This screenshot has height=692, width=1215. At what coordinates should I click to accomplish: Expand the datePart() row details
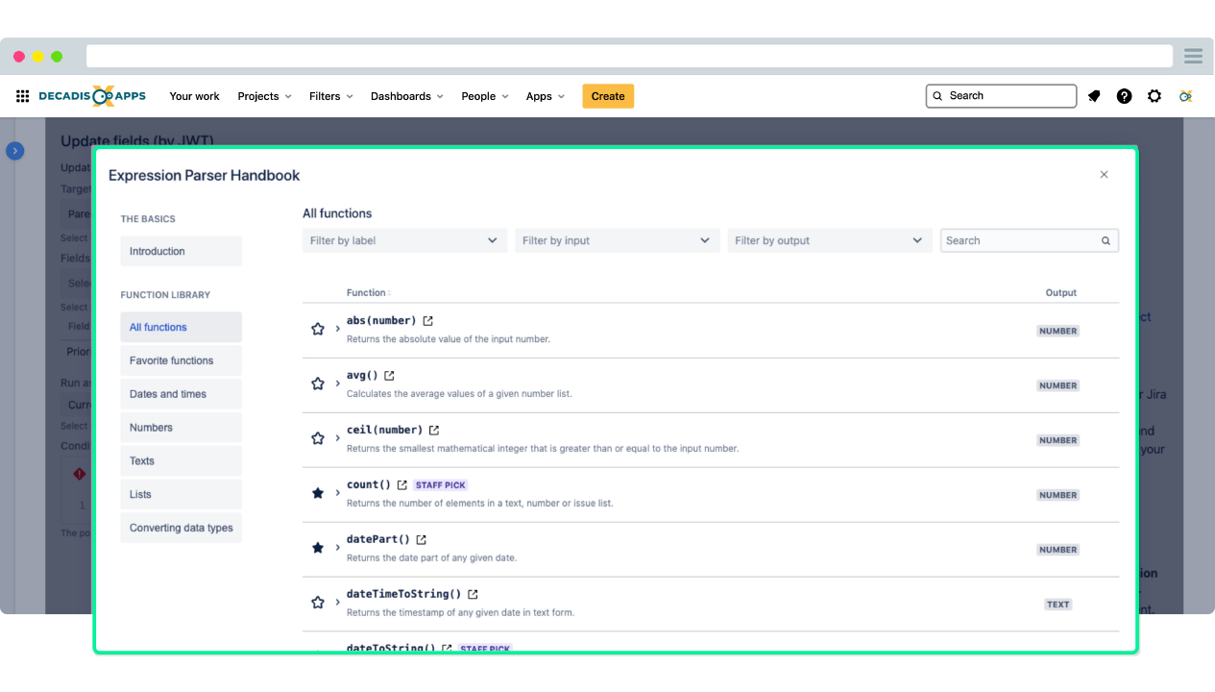[x=338, y=548]
